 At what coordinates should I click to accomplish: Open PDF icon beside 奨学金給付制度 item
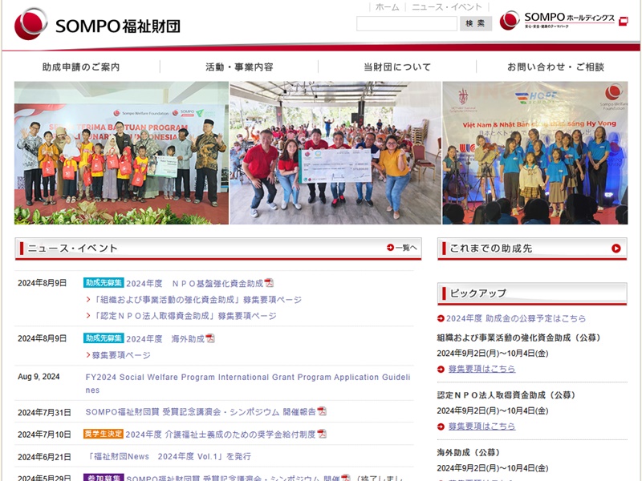(323, 434)
